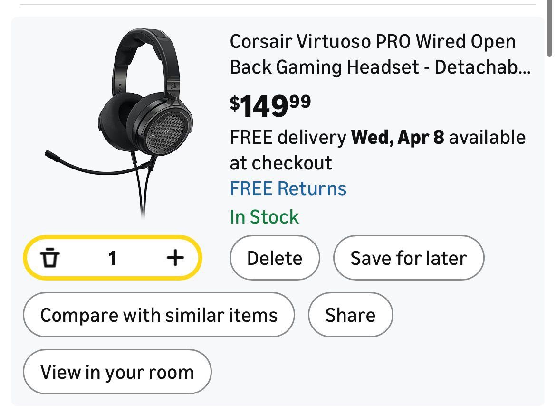Click the trash can icon in quantity stepper
The width and height of the screenshot is (556, 412).
tap(50, 258)
